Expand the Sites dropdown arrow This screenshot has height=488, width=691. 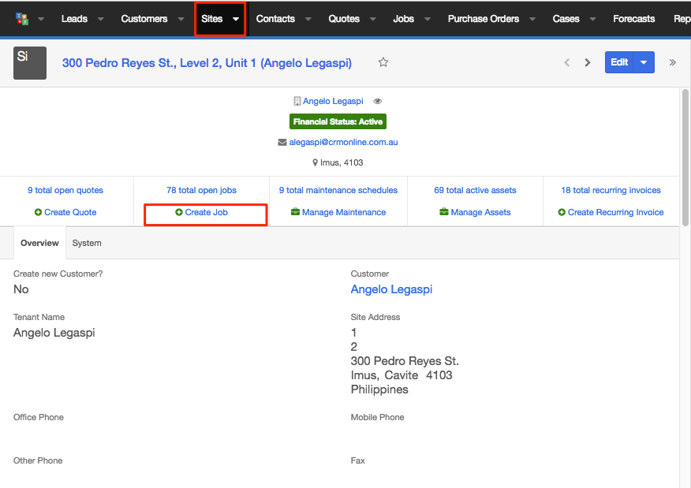click(236, 19)
